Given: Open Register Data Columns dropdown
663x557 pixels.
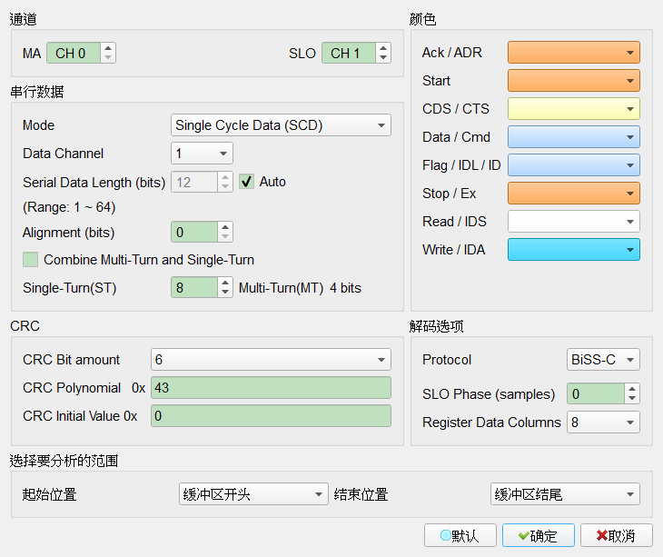Looking at the screenshot, I should click(x=603, y=423).
